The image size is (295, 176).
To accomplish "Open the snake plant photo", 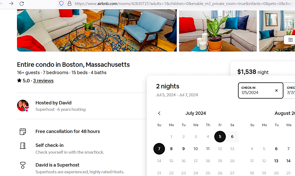I will click(x=218, y=31).
